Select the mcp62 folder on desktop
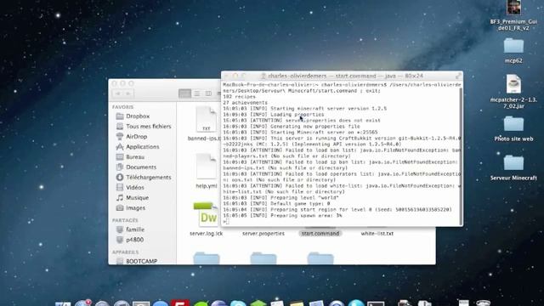This screenshot has height=306, width=544. click(513, 46)
